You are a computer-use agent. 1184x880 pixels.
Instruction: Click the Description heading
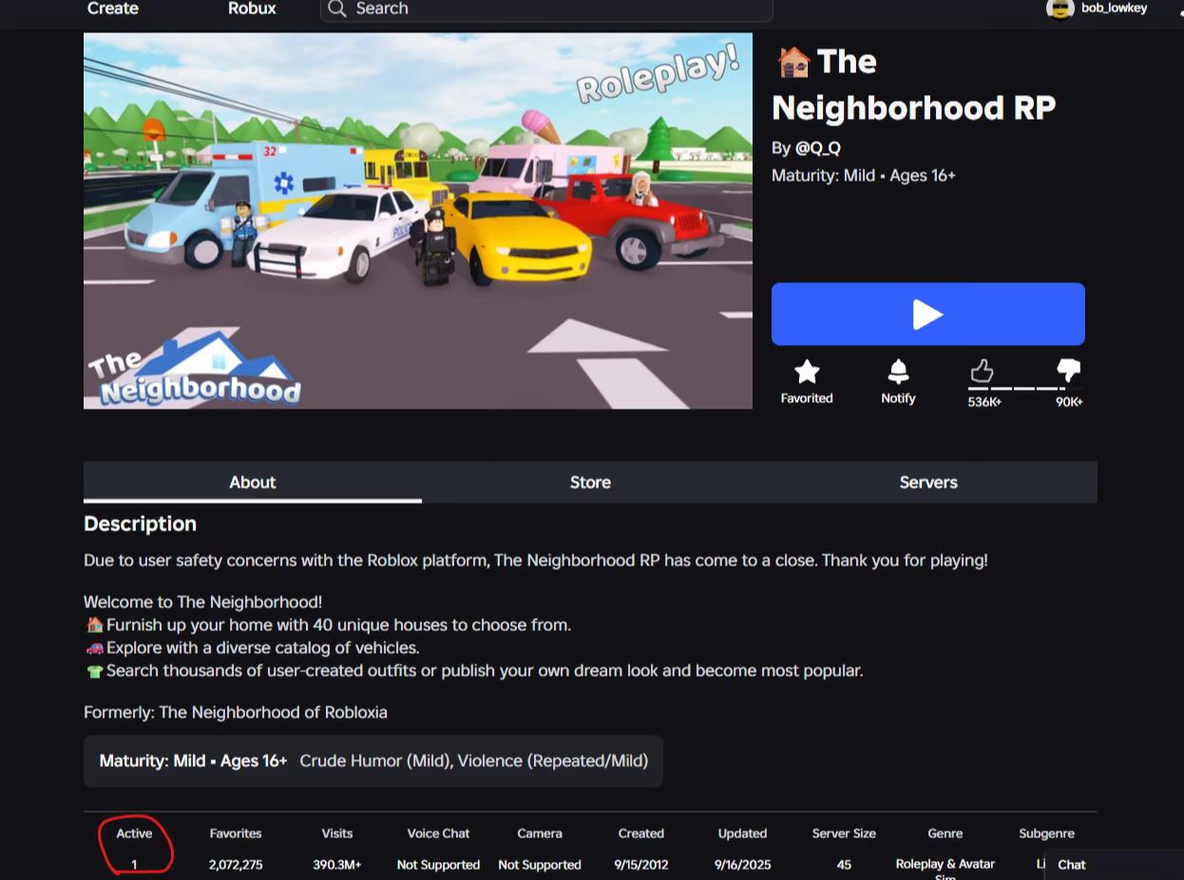pyautogui.click(x=140, y=524)
